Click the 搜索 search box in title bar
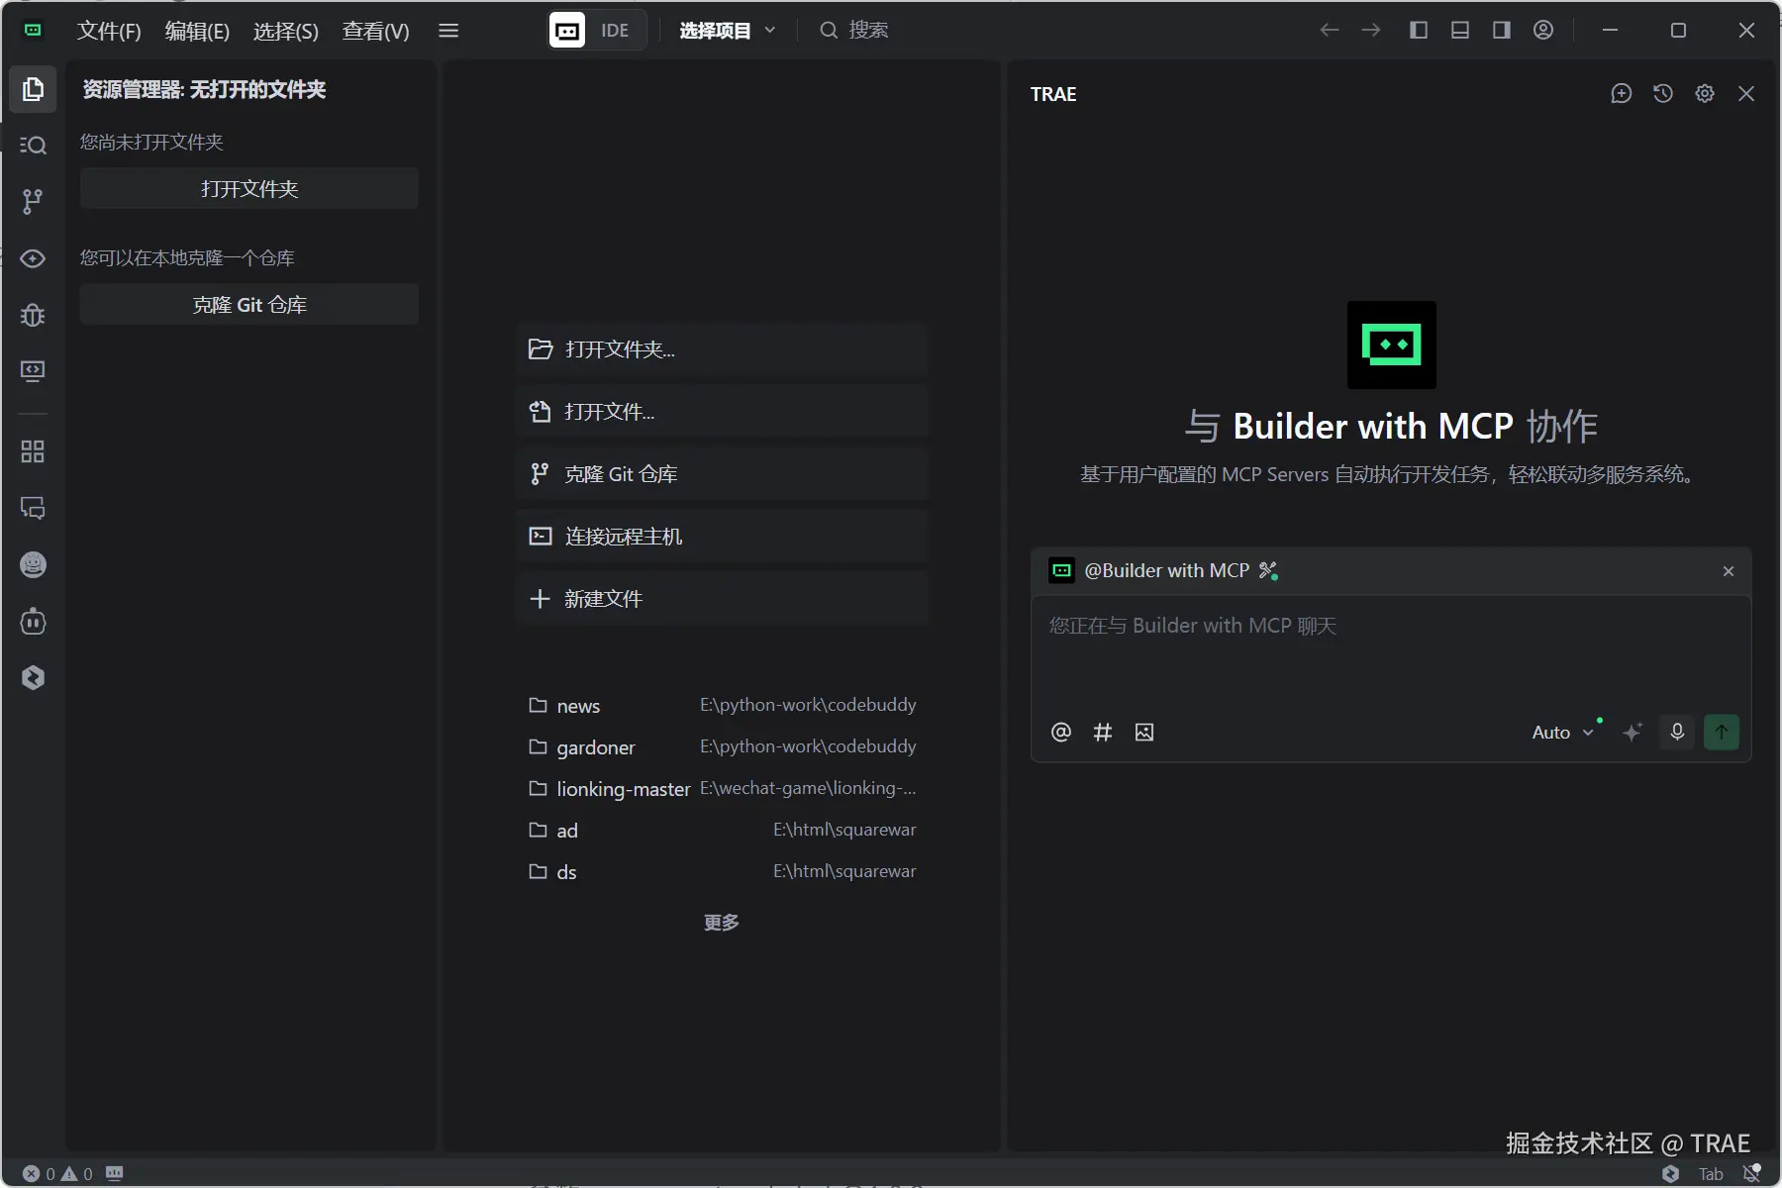Viewport: 1782px width, 1188px height. tap(854, 31)
